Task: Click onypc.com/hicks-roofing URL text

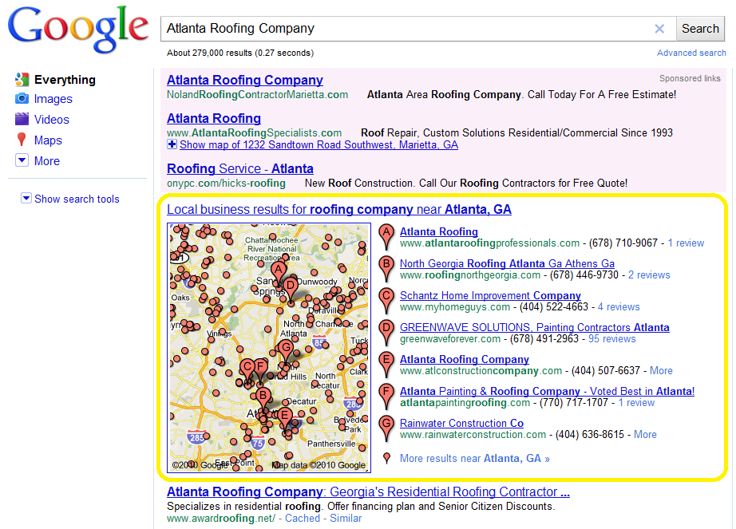Action: coord(226,183)
